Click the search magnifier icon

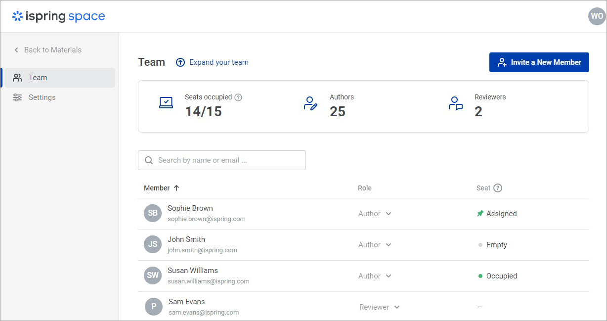click(x=148, y=160)
